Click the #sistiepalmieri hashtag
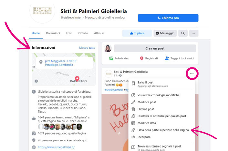Image resolution: width=228 pixels, height=151 pixels. [114, 90]
